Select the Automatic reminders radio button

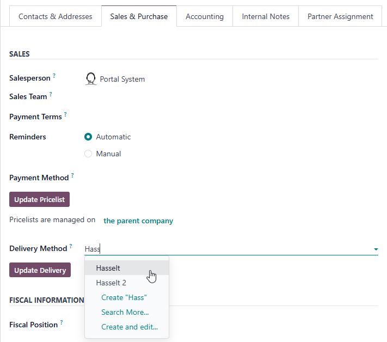(88, 137)
